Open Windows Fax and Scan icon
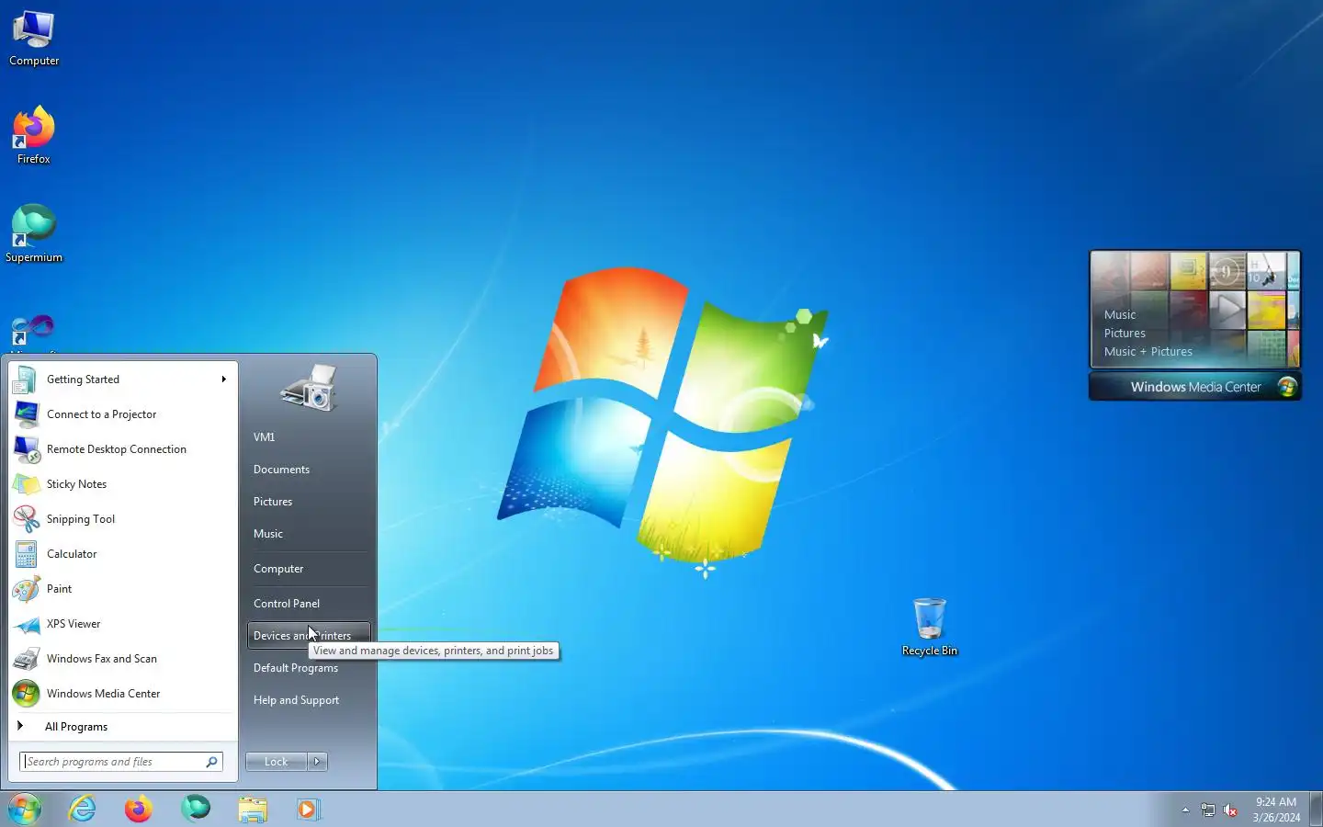This screenshot has width=1323, height=827. pyautogui.click(x=26, y=659)
